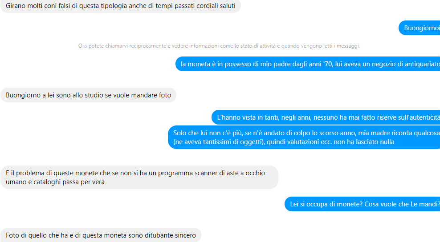Select the message 'Foto di quello che ha'
Image resolution: width=440 pixels, height=242 pixels.
[x=101, y=235]
